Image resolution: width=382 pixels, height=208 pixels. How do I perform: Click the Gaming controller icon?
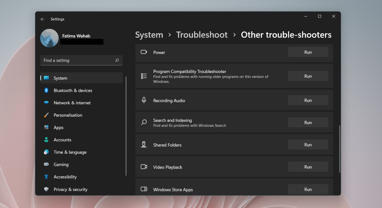coord(46,164)
